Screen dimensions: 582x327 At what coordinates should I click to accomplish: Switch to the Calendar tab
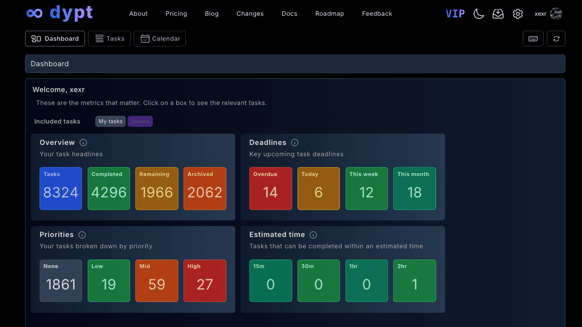159,38
